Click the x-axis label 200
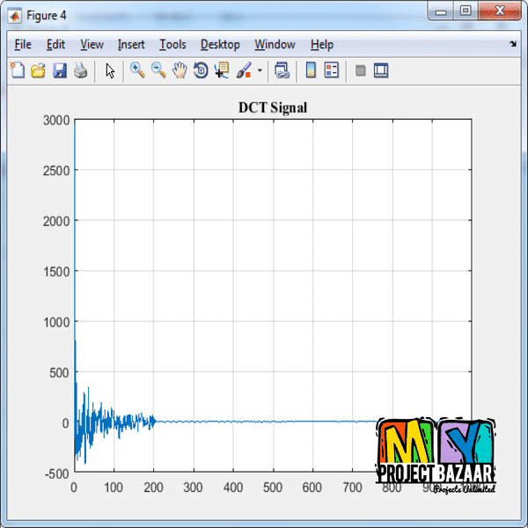The width and height of the screenshot is (528, 528). pyautogui.click(x=153, y=488)
